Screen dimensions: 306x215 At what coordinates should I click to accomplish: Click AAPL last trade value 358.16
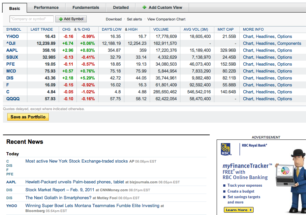49,50
